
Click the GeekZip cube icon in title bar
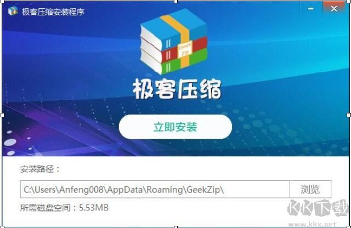coord(13,11)
